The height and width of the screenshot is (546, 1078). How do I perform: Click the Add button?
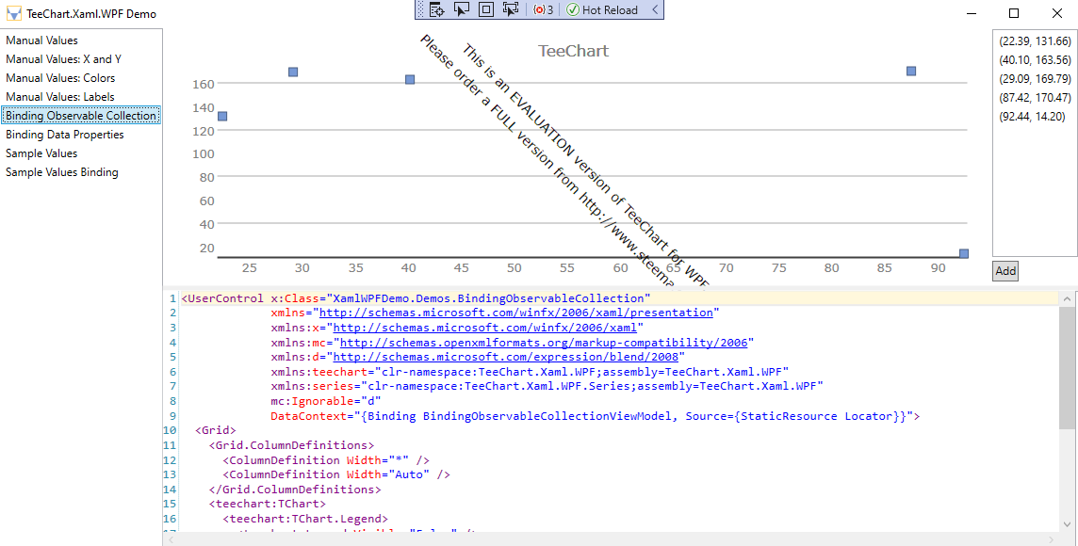tap(1005, 270)
